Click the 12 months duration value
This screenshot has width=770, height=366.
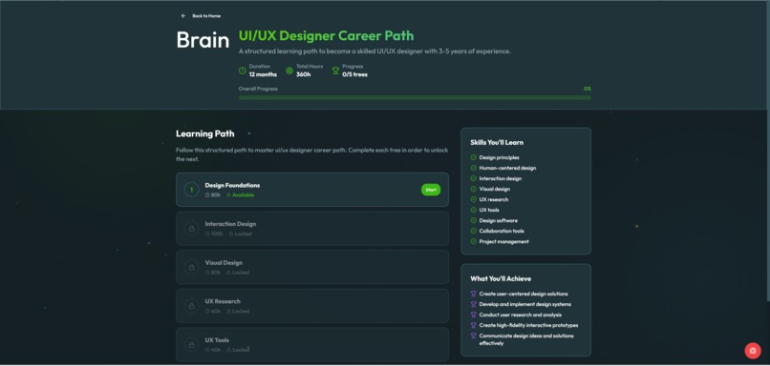coord(263,74)
